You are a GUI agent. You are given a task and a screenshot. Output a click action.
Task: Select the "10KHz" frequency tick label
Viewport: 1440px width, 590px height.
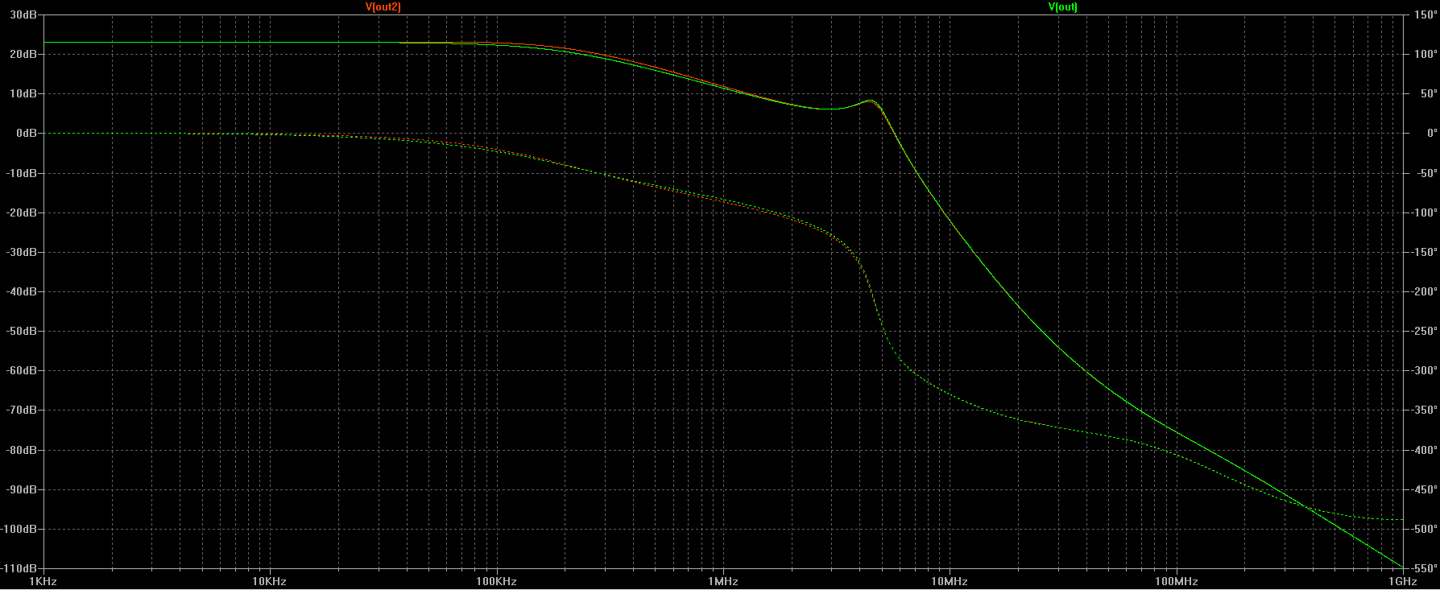click(x=269, y=581)
